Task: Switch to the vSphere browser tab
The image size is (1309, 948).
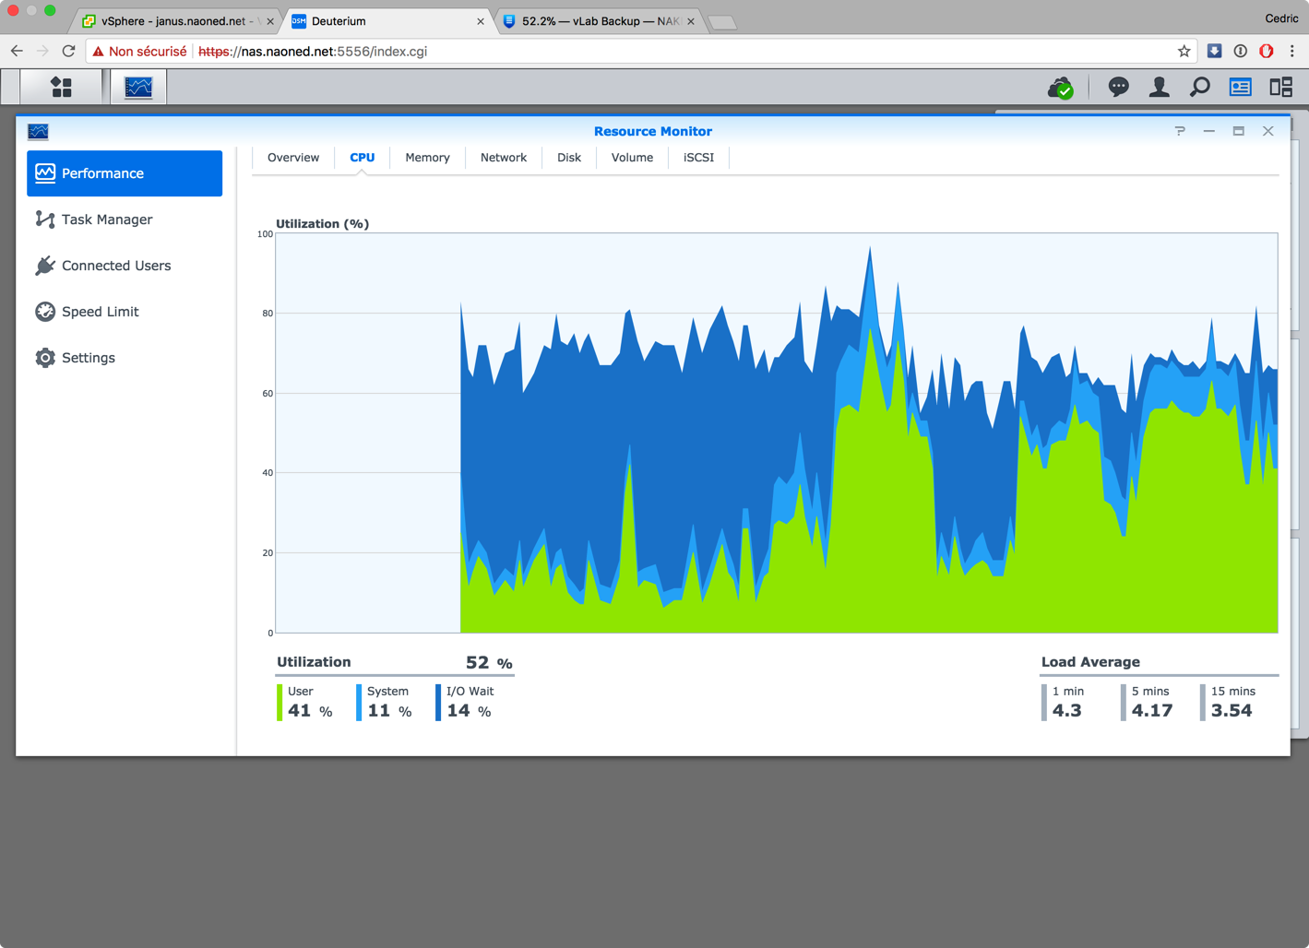Action: tap(173, 20)
